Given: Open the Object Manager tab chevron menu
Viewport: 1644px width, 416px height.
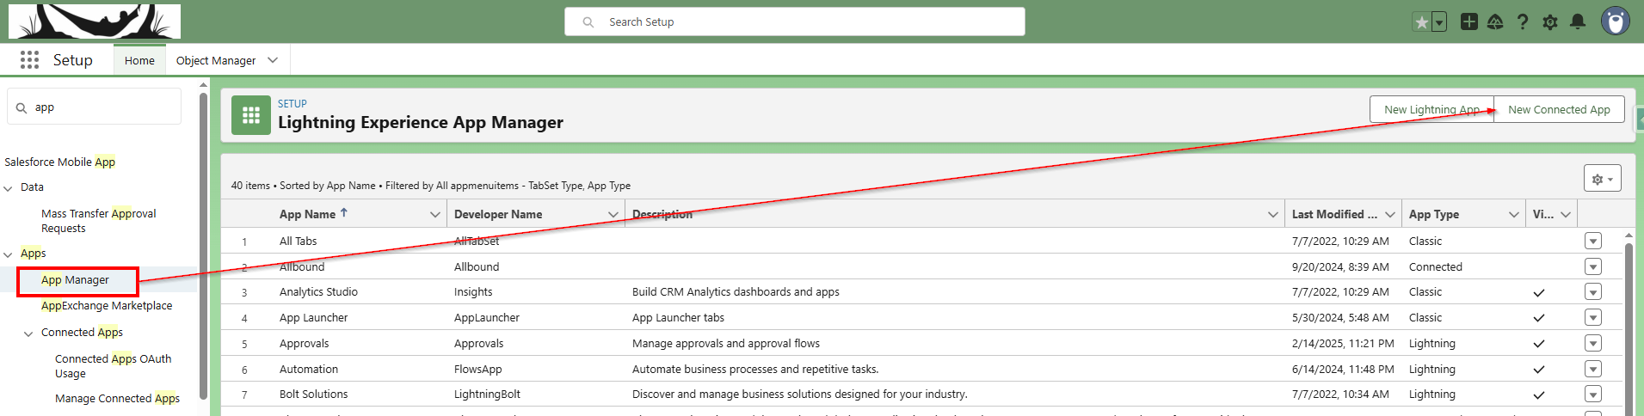Looking at the screenshot, I should tap(273, 60).
